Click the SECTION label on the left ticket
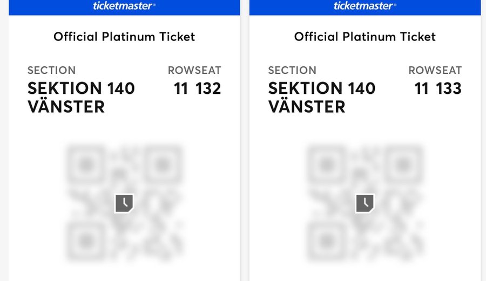This screenshot has width=486, height=281. (x=51, y=70)
